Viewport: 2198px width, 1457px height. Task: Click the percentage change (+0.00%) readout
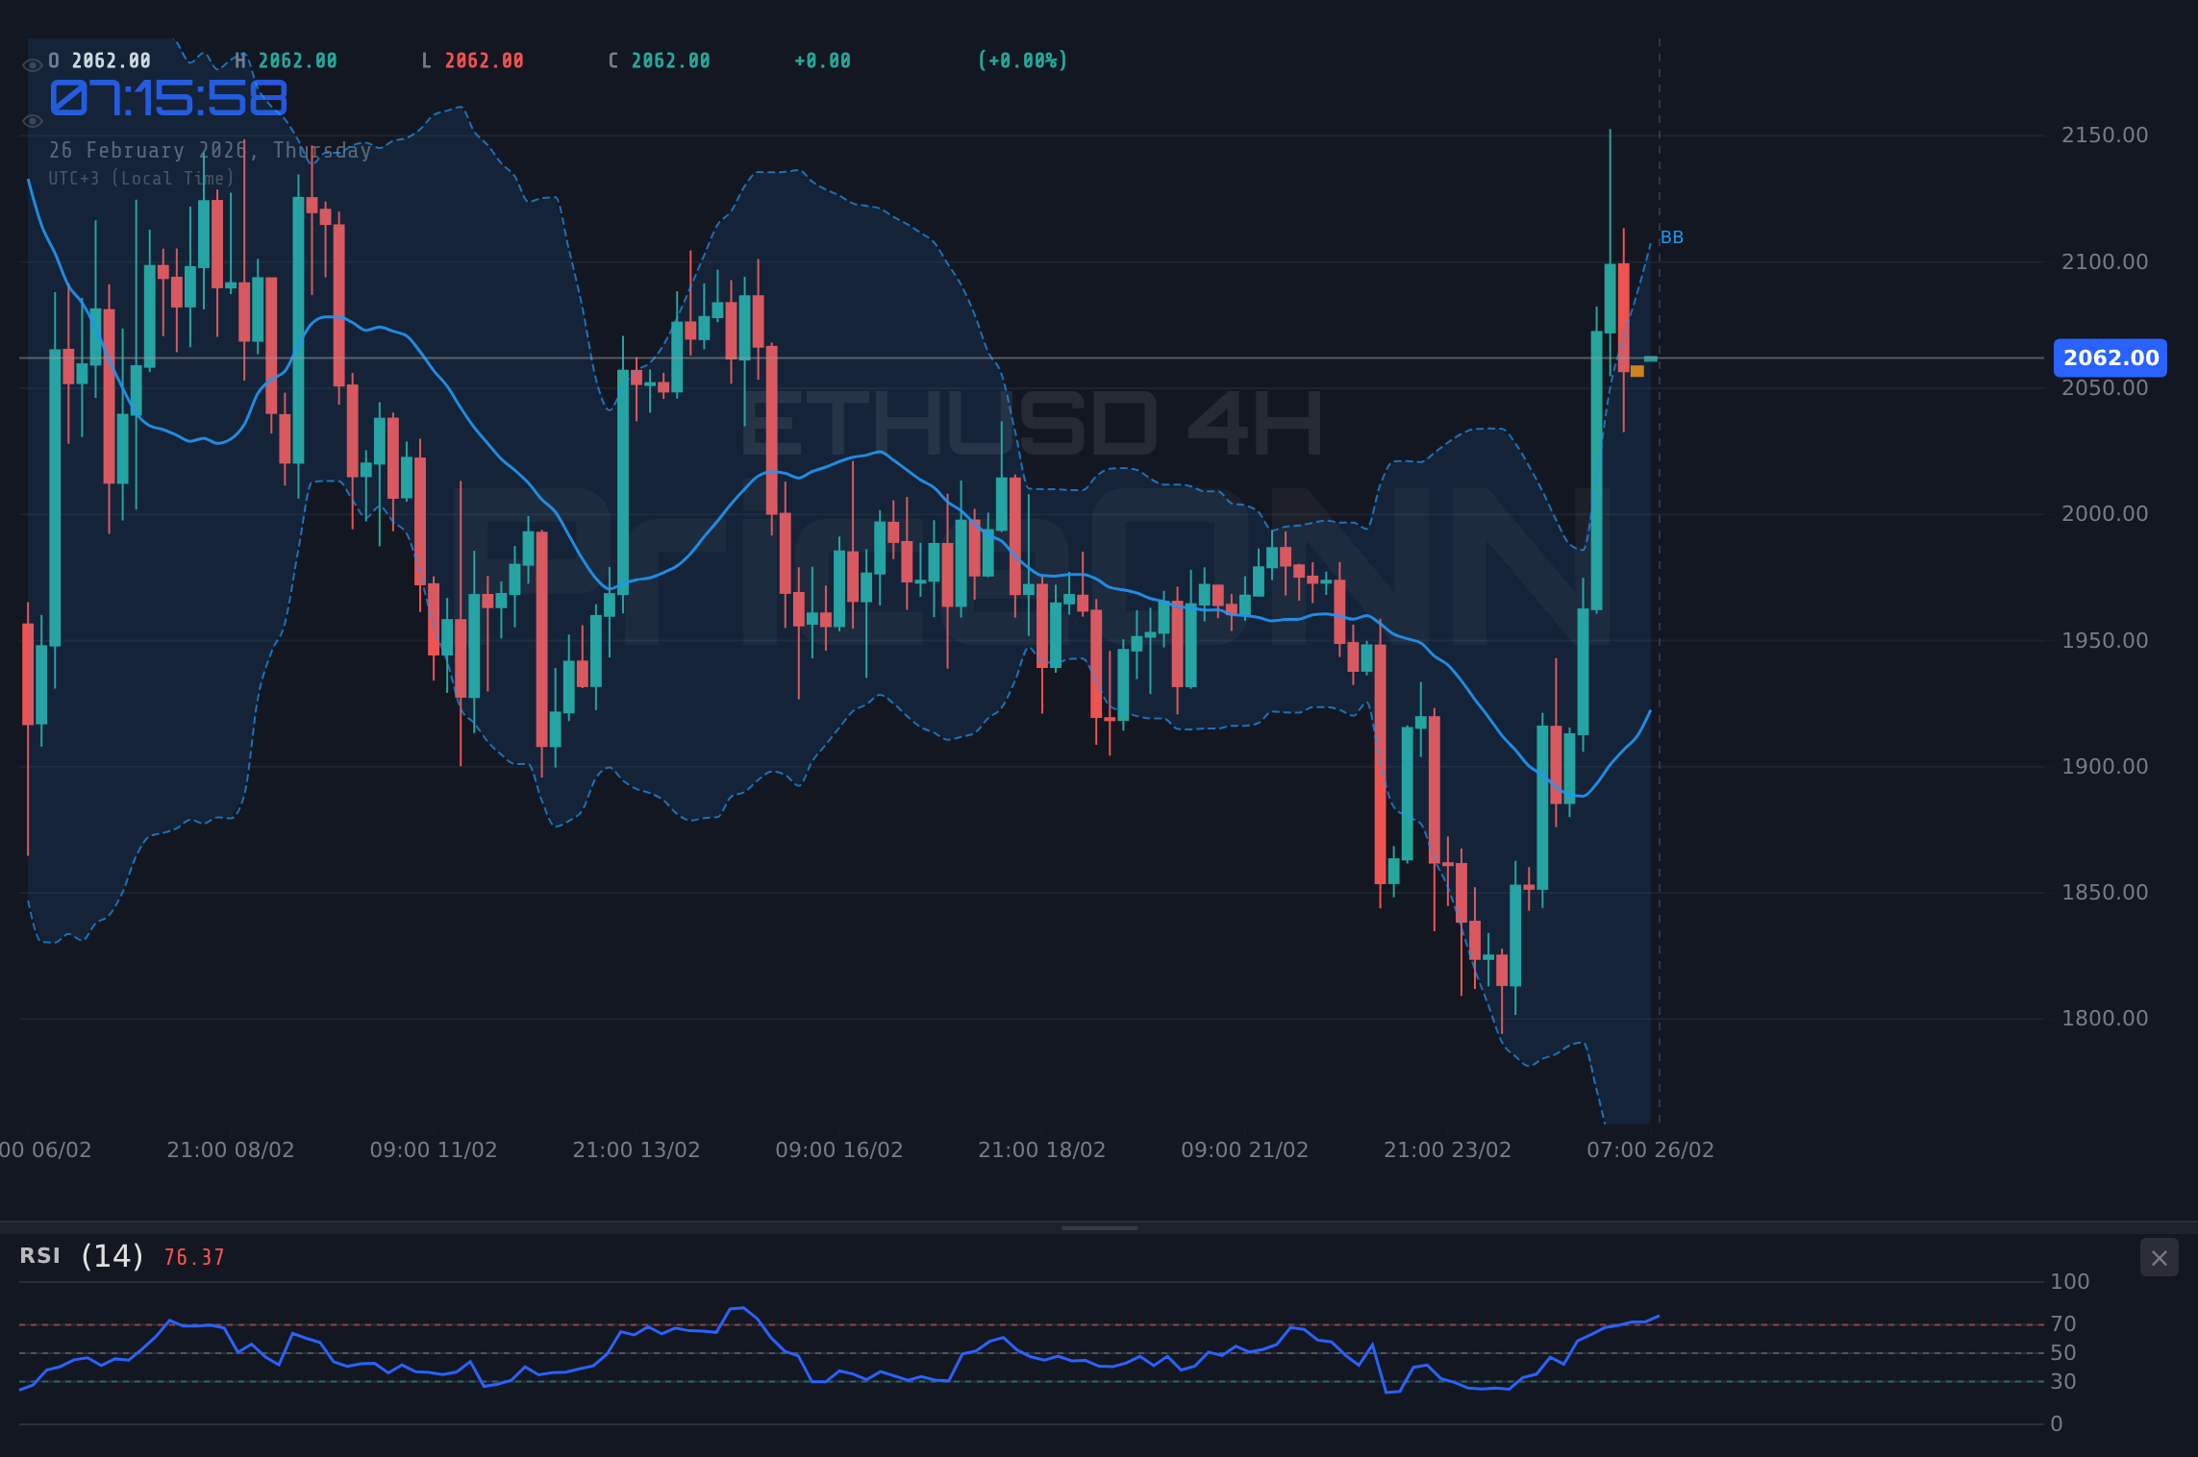(1023, 60)
